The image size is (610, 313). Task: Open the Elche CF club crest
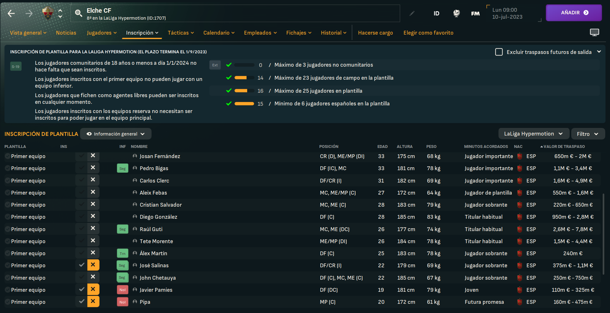(48, 13)
